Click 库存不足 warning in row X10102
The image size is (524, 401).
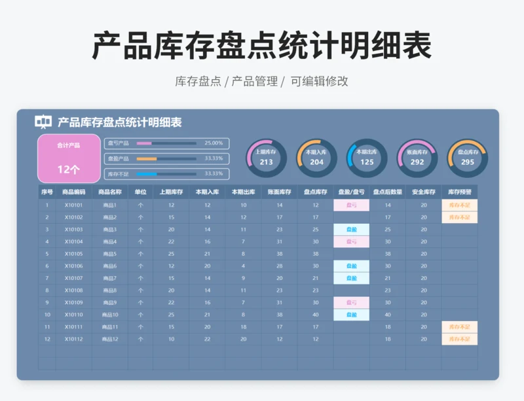pos(460,217)
